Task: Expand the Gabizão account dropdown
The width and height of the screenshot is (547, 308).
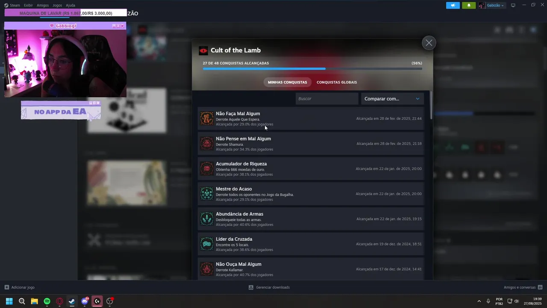Action: pyautogui.click(x=491, y=5)
